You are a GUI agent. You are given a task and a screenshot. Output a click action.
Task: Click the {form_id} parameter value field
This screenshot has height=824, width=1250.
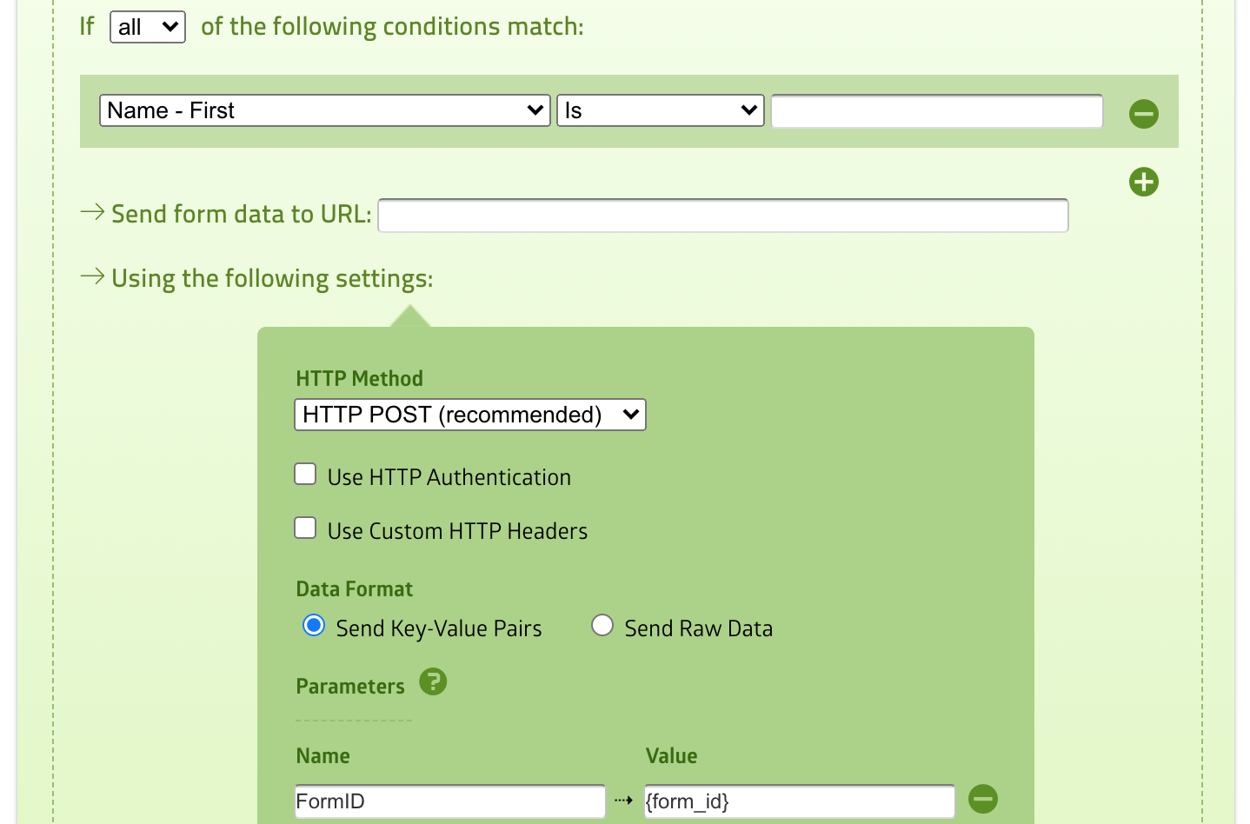(x=799, y=801)
